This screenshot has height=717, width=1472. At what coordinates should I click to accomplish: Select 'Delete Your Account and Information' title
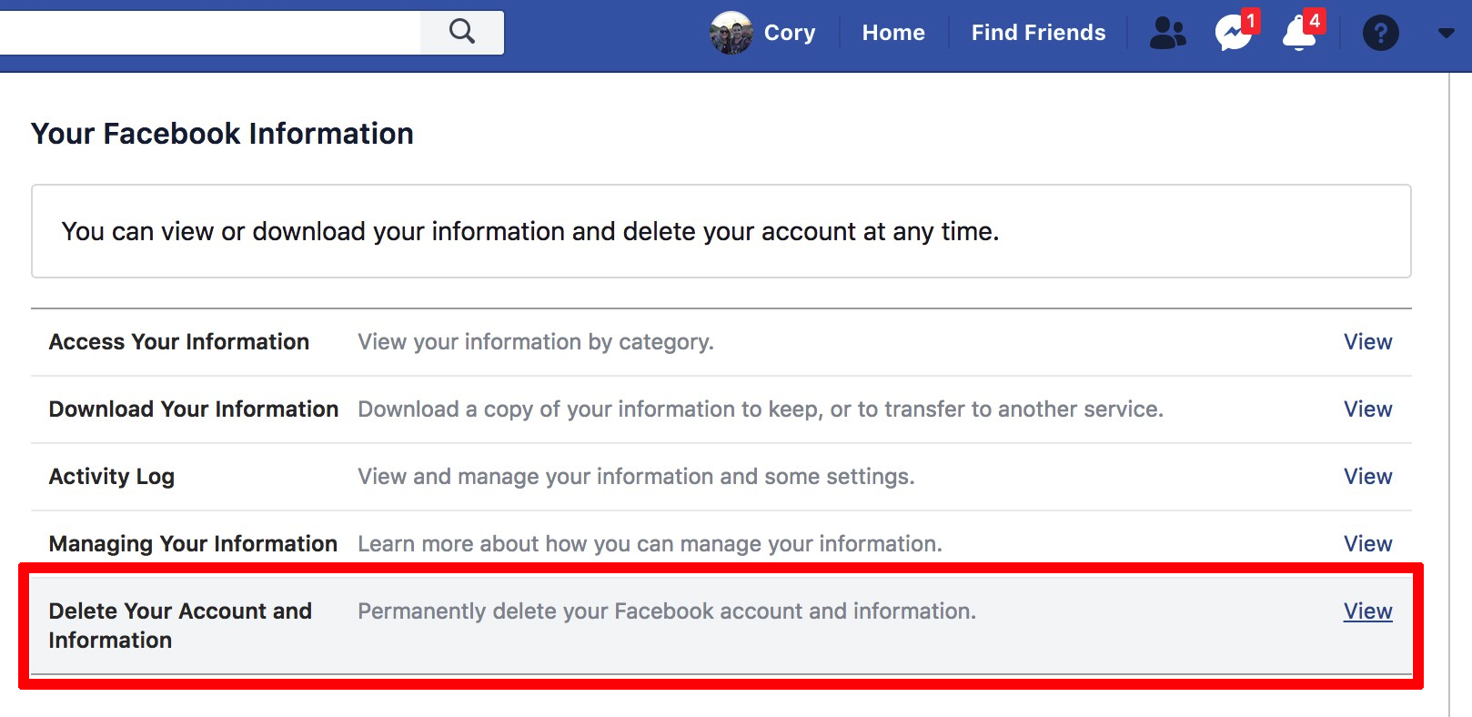[x=180, y=625]
